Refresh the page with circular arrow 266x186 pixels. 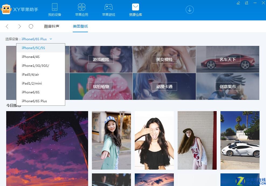(31, 26)
